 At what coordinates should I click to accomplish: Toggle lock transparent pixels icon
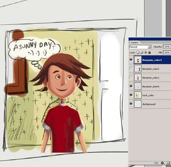[x=138, y=52]
